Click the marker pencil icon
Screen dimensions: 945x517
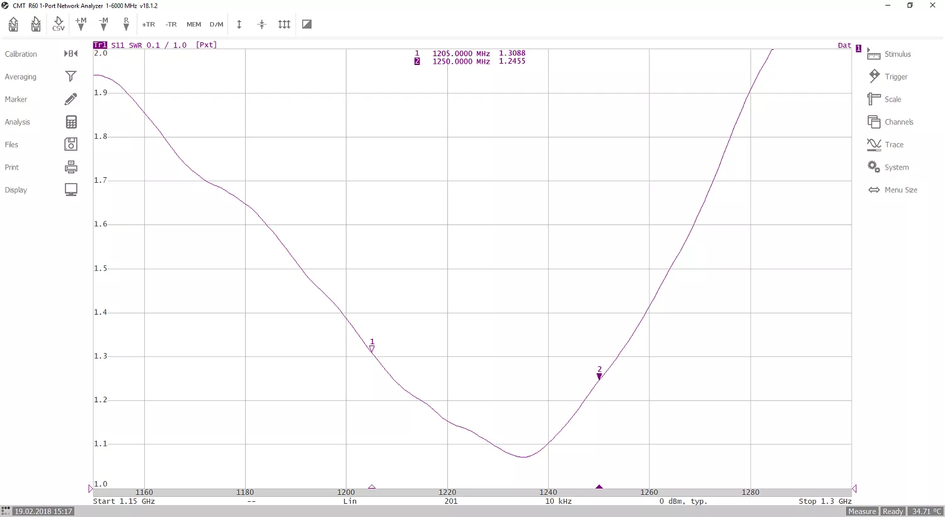(71, 99)
